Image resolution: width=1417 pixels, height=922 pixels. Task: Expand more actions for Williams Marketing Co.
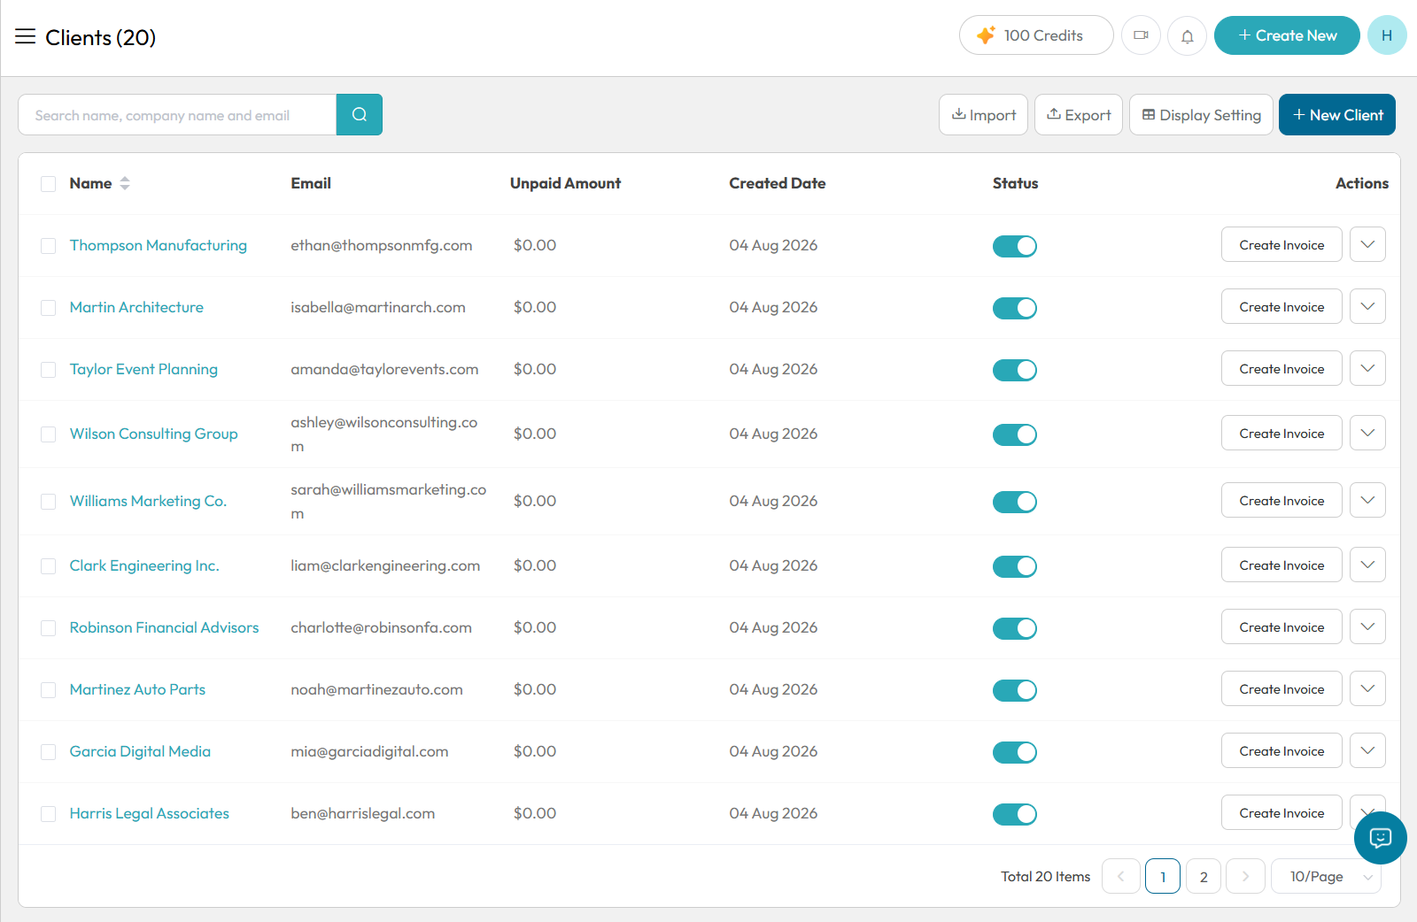pos(1367,500)
